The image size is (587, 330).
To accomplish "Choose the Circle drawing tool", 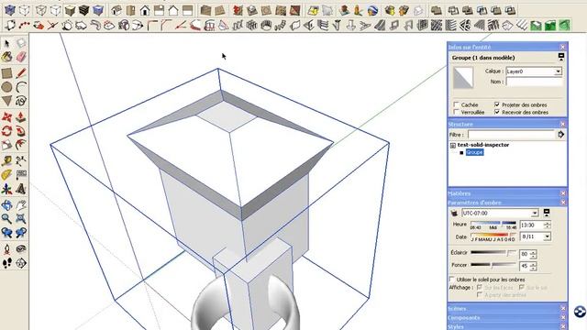I will (6, 87).
